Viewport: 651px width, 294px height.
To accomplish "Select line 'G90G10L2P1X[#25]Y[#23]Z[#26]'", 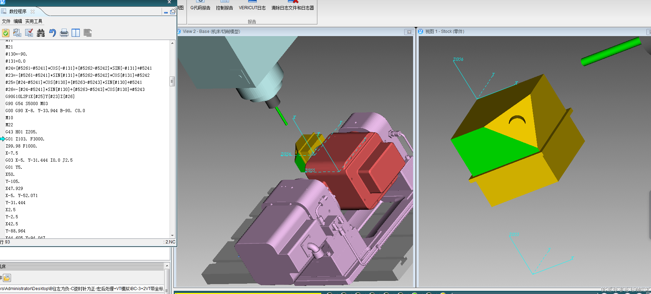I will [x=40, y=97].
